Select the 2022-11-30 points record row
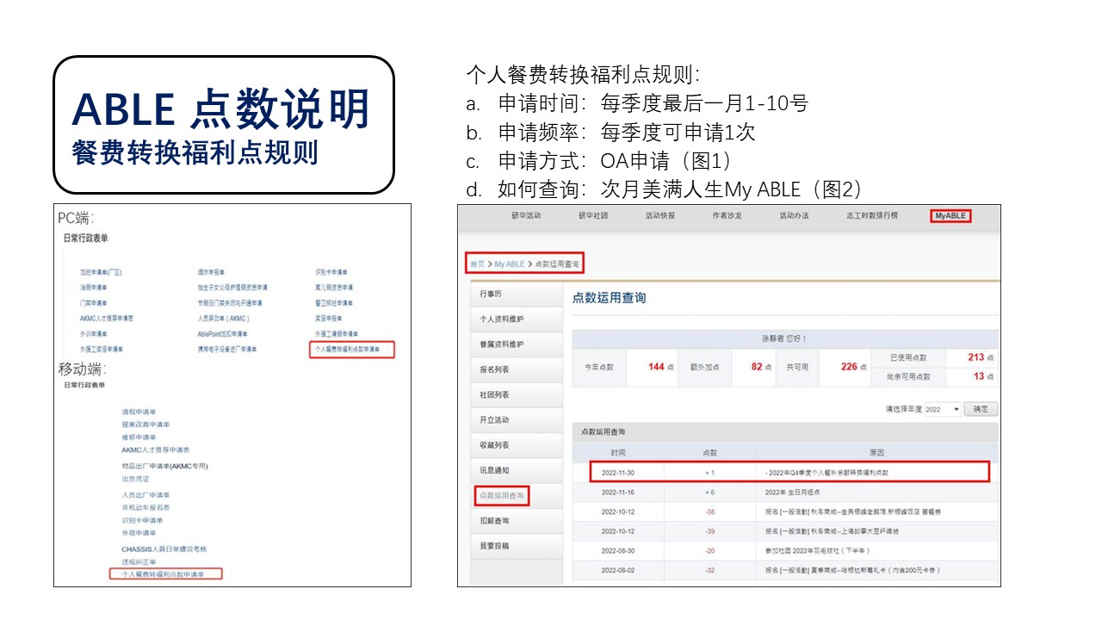Viewport: 1102px width, 620px height. pyautogui.click(x=789, y=472)
